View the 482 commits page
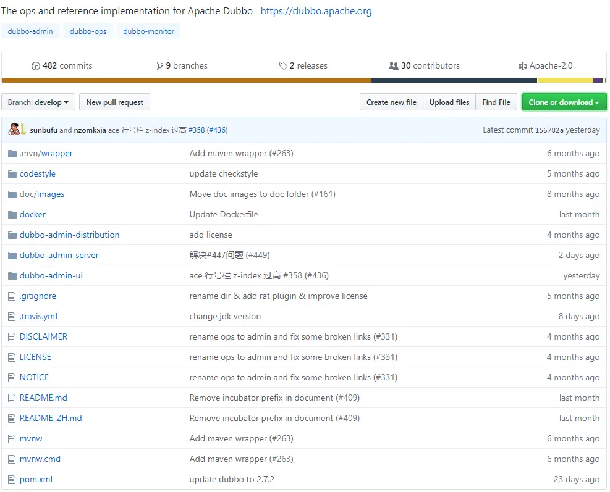Screen dimensions: 610x492 (x=62, y=65)
